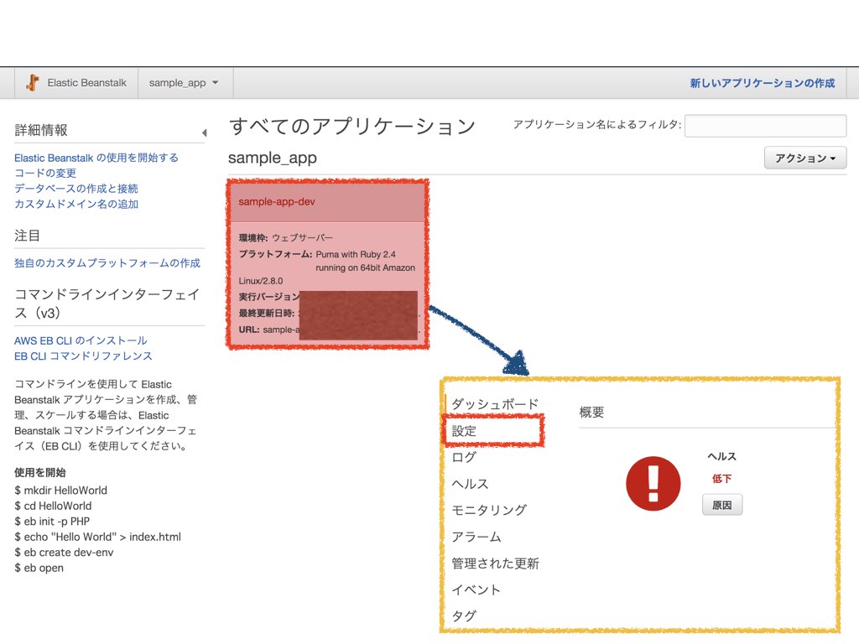The width and height of the screenshot is (859, 644).
Task: Click the application name filter field
Action: 765,126
